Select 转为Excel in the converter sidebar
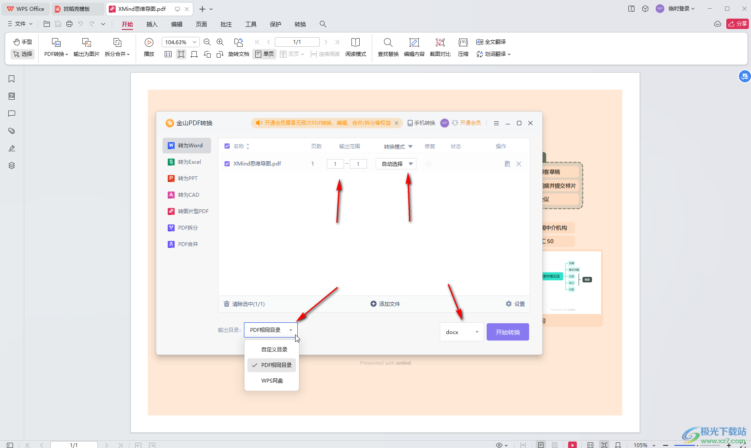The width and height of the screenshot is (751, 448). coord(187,162)
